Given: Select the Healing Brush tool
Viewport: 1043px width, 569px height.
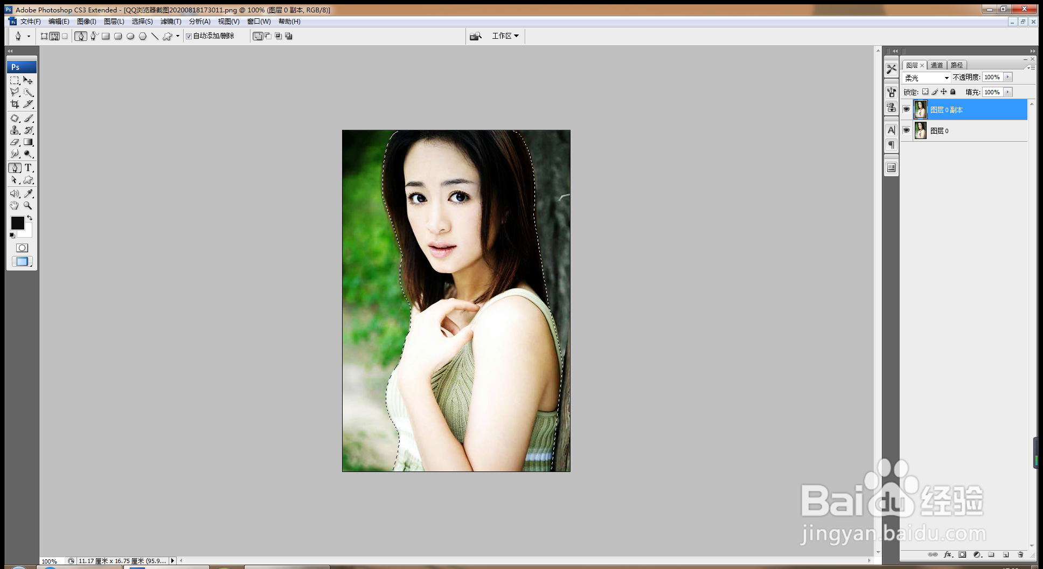Looking at the screenshot, I should pyautogui.click(x=15, y=118).
